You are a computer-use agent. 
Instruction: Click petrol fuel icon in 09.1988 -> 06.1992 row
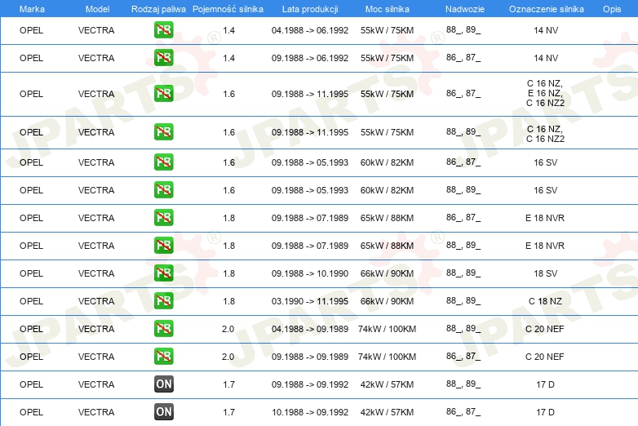coord(163,58)
